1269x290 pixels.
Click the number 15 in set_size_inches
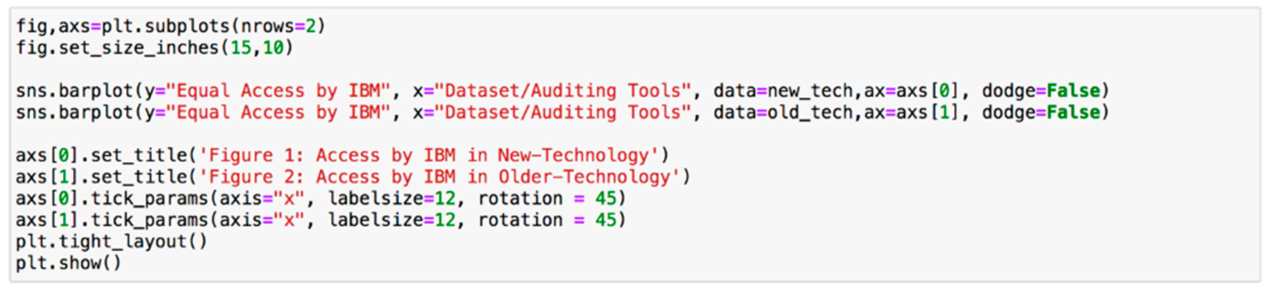coord(241,48)
